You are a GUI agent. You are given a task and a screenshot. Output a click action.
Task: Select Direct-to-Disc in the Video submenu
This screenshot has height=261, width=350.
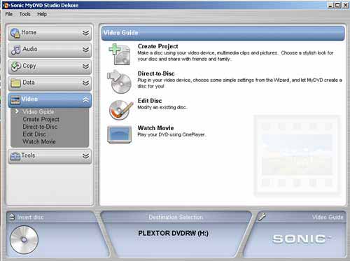tap(40, 127)
